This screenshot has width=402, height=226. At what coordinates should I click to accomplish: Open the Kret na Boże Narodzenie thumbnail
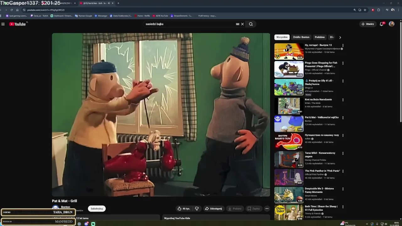click(x=289, y=106)
